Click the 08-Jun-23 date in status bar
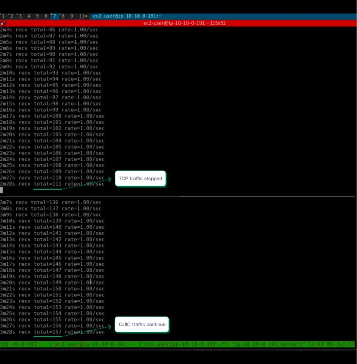This screenshot has width=357, height=364. (x=340, y=344)
